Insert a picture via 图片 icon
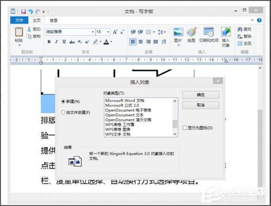Screen dimensions: 271x206 tap(178, 32)
